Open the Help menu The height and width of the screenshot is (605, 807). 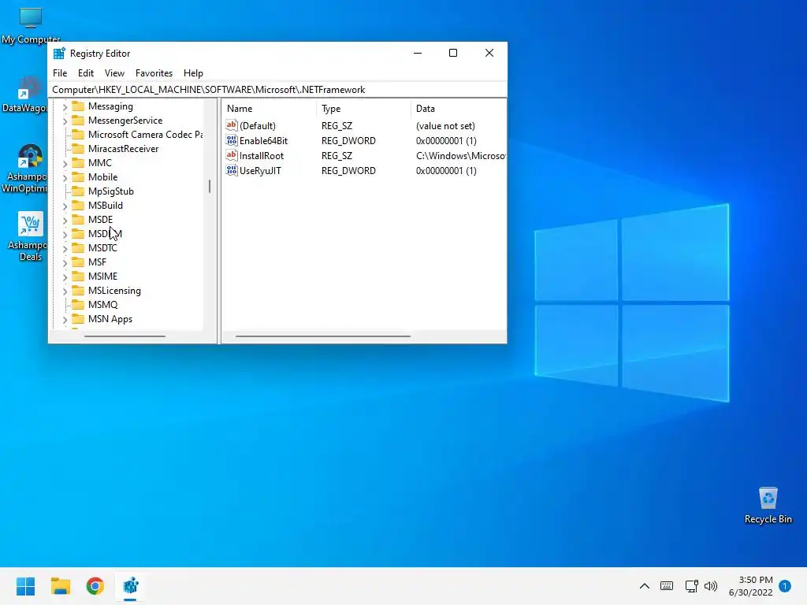pos(193,73)
